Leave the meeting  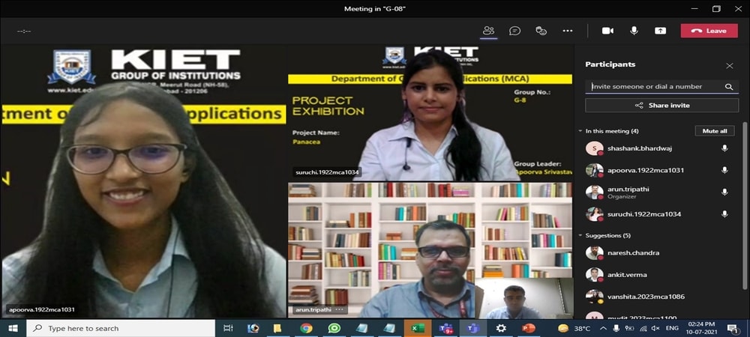pyautogui.click(x=709, y=31)
